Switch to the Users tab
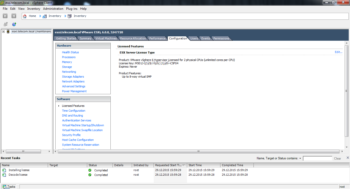This screenshot has width=350, height=189. tap(194, 38)
